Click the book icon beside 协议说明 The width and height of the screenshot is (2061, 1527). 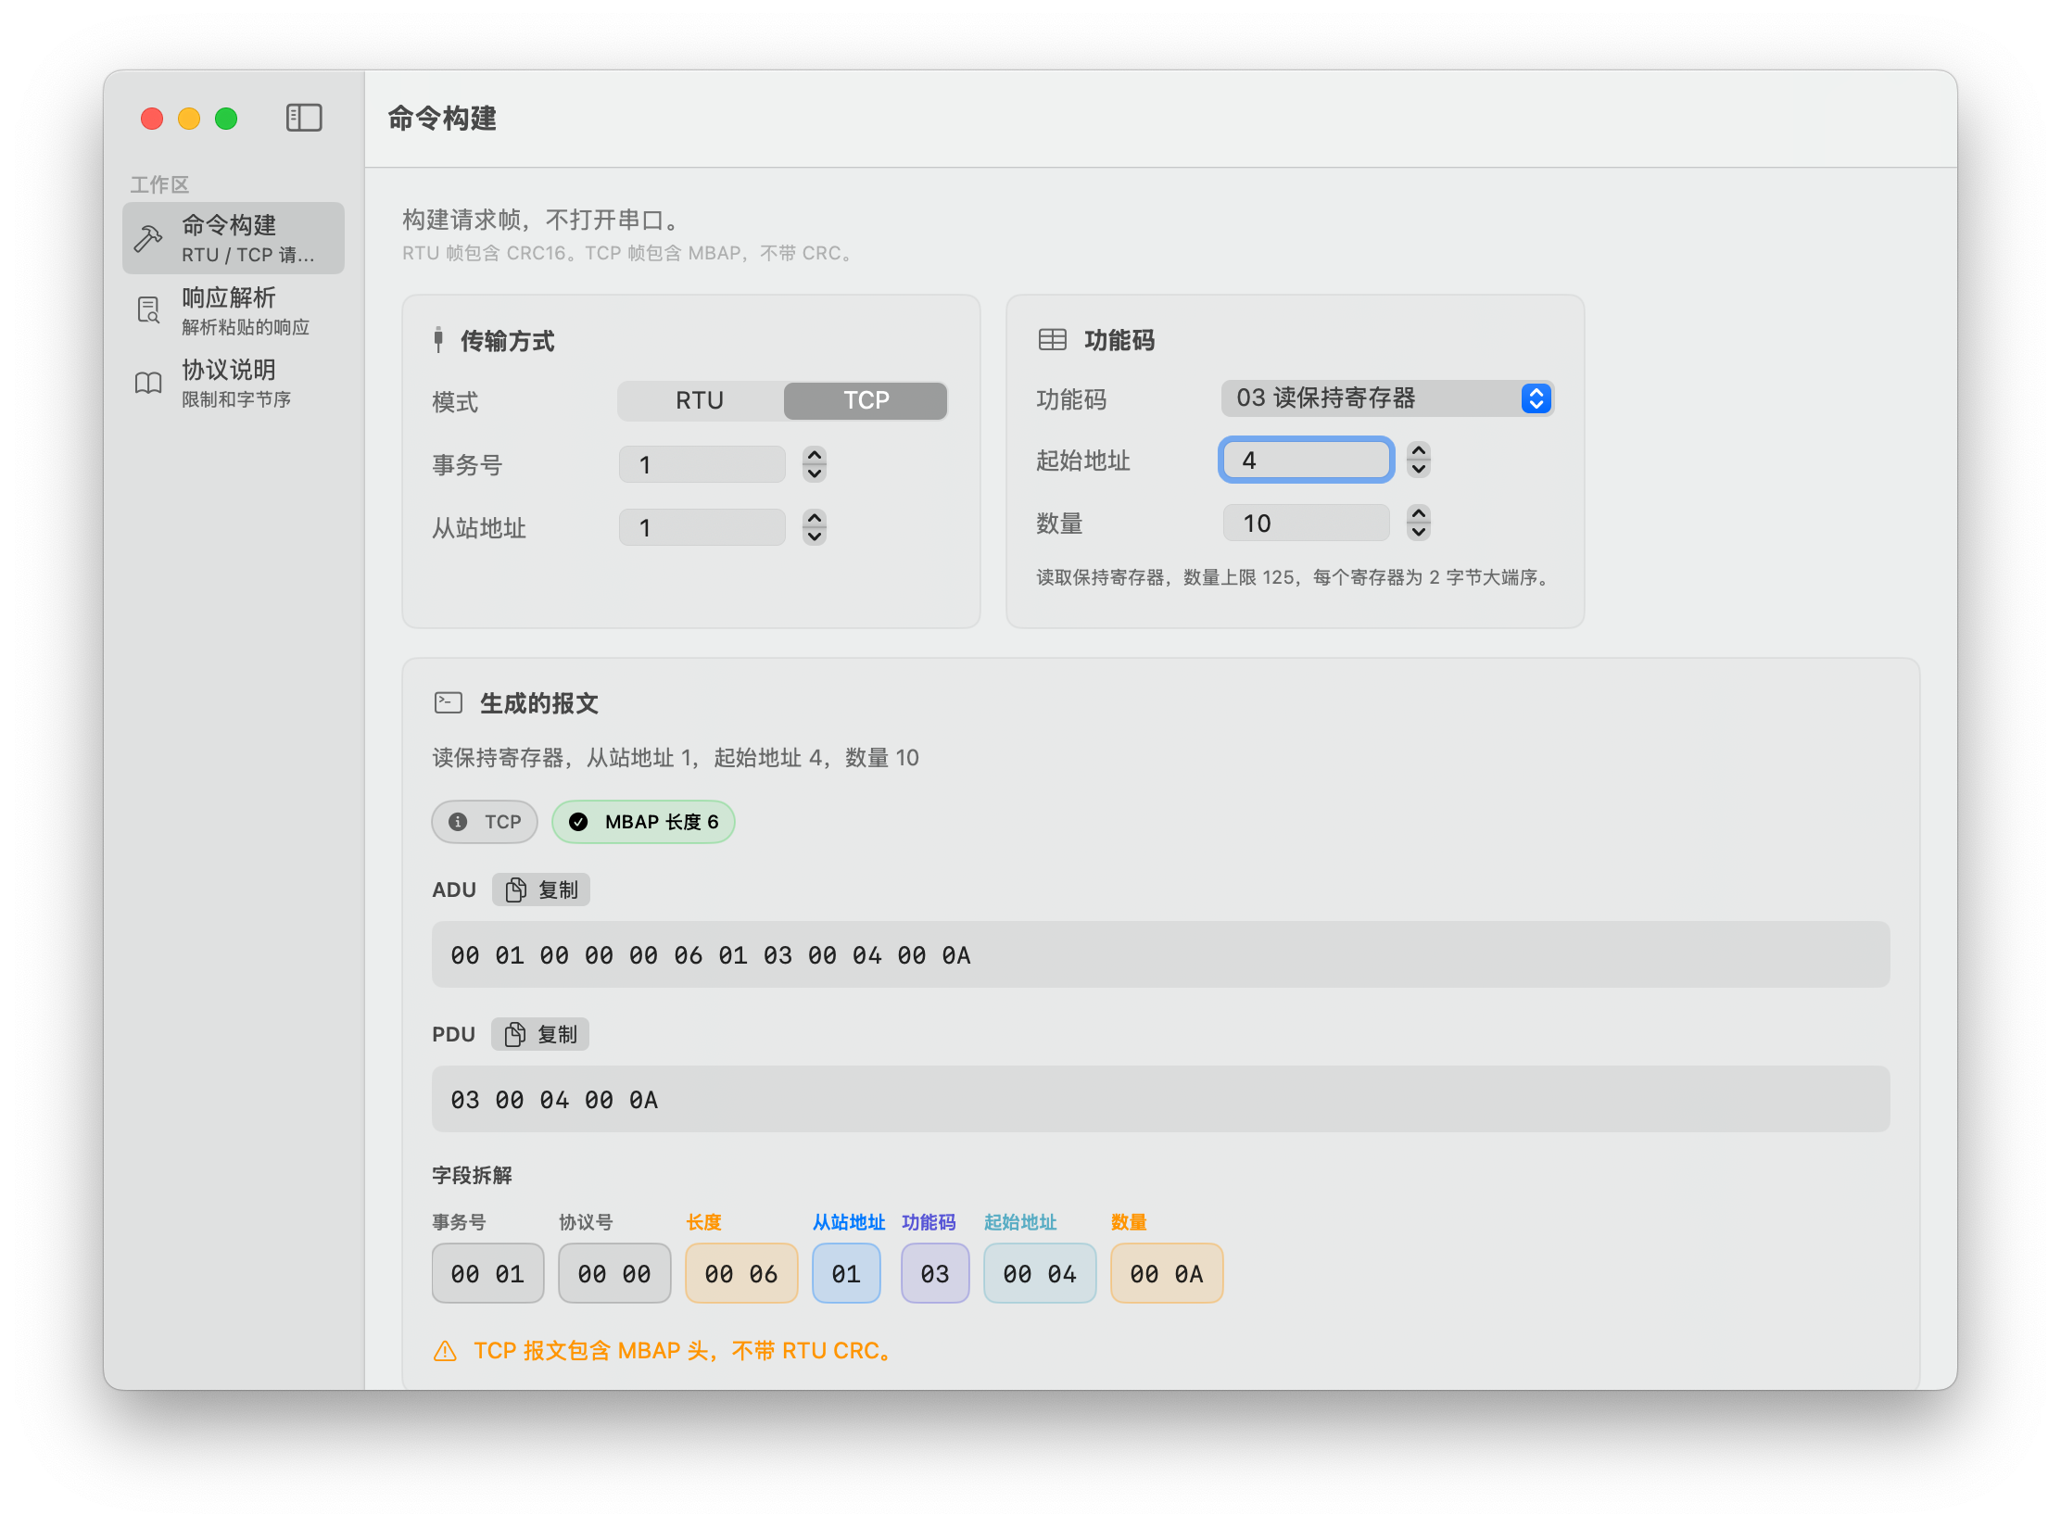coord(148,383)
